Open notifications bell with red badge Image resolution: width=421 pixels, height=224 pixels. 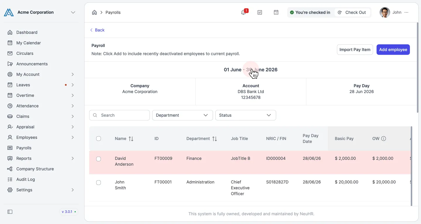244,12
